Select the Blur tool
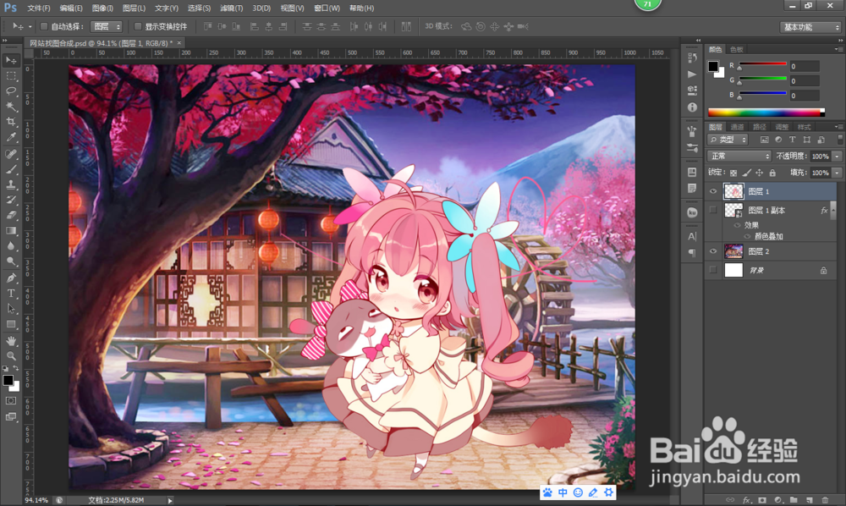846x506 pixels. [x=11, y=245]
